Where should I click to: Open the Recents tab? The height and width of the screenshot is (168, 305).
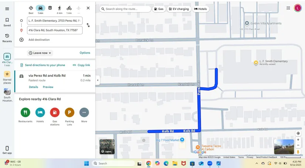pyautogui.click(x=7, y=38)
